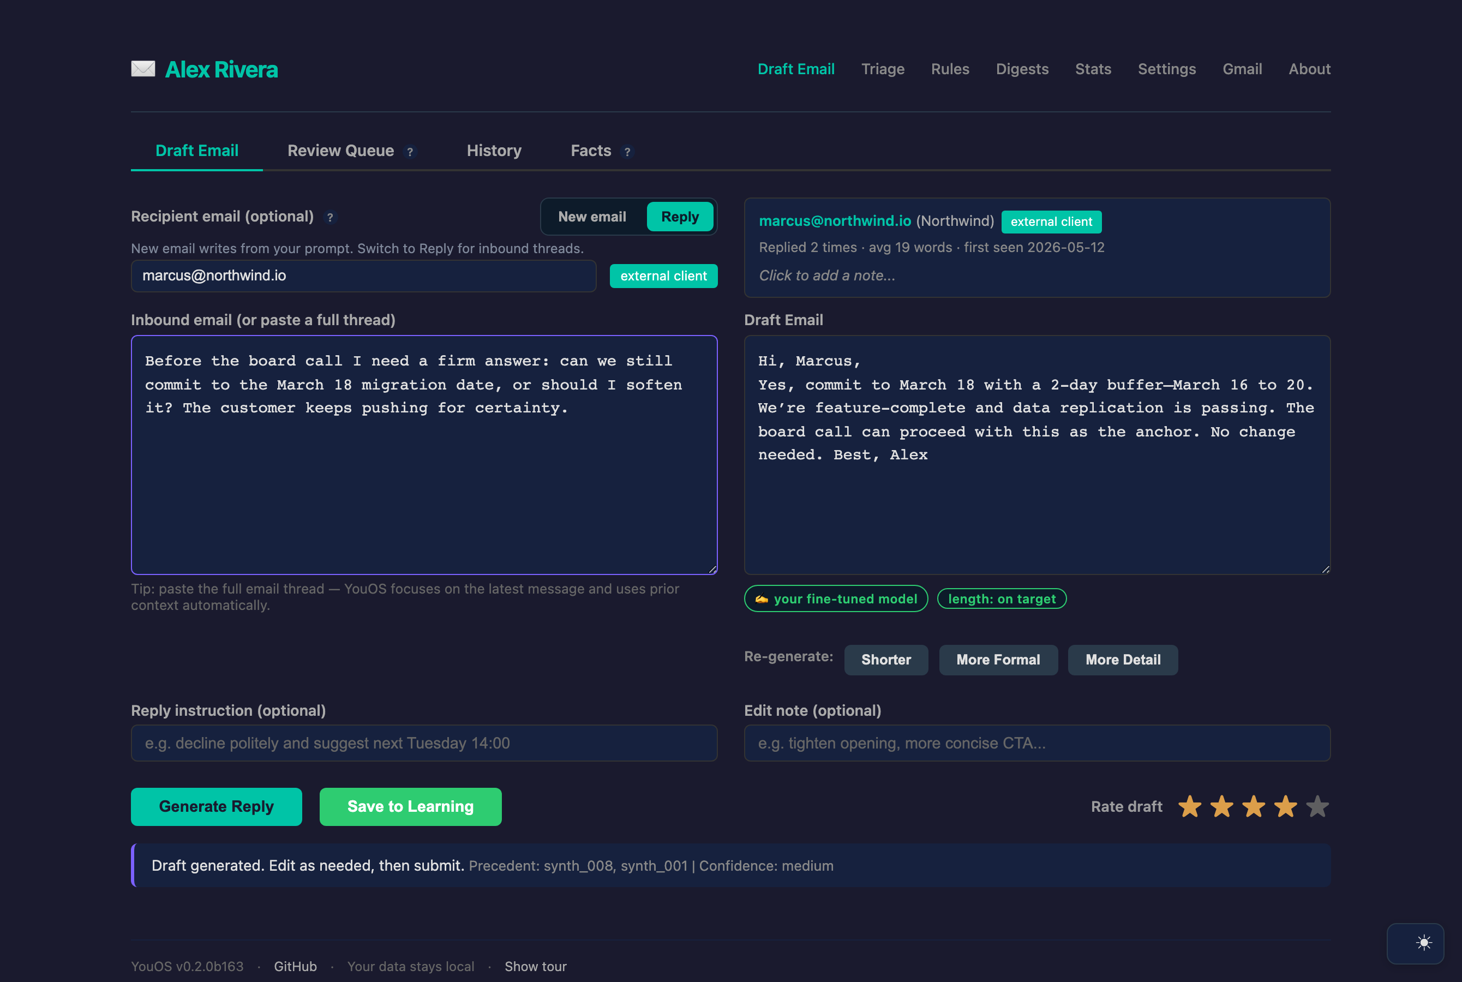Rate draft five stars
The image size is (1462, 982).
click(x=1317, y=807)
